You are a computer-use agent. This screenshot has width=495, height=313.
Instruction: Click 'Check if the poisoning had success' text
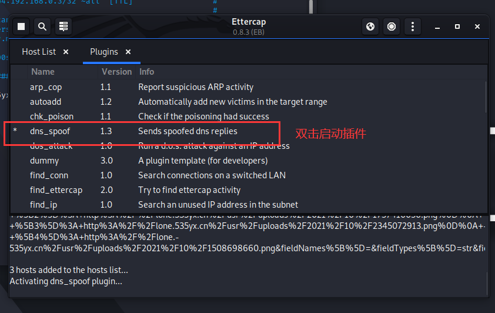pyautogui.click(x=203, y=116)
